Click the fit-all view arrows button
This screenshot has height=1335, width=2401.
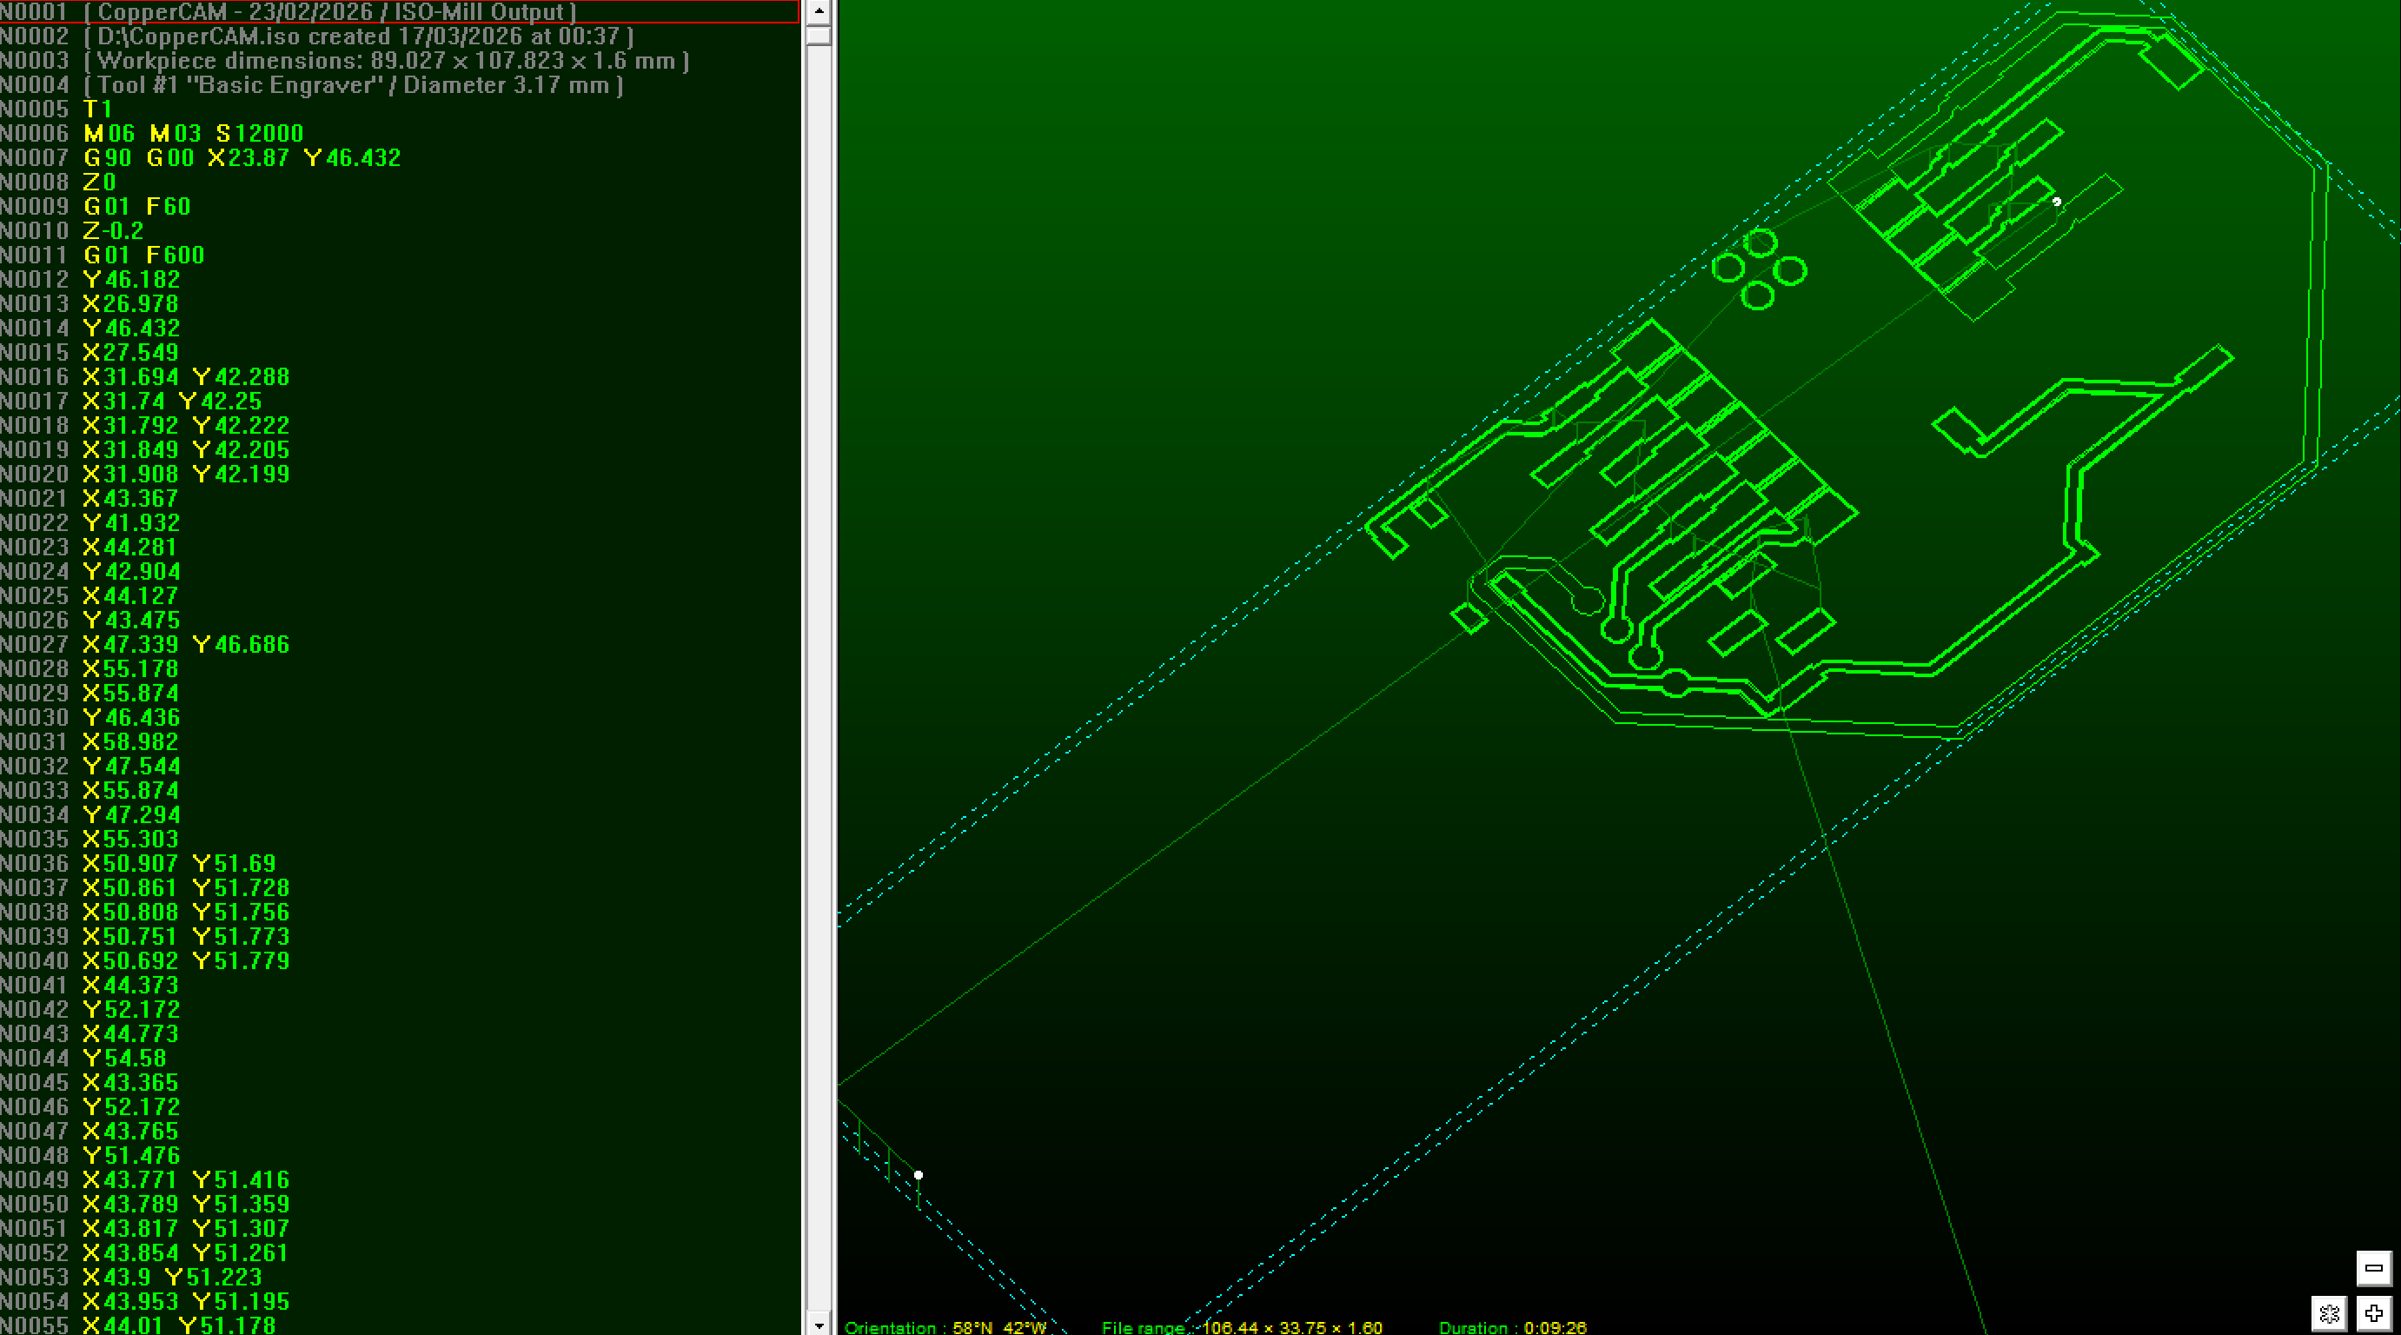click(x=2328, y=1313)
